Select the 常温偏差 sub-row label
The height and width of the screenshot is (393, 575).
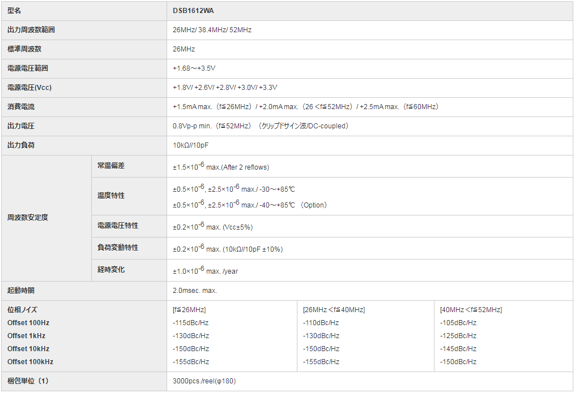pyautogui.click(x=110, y=166)
